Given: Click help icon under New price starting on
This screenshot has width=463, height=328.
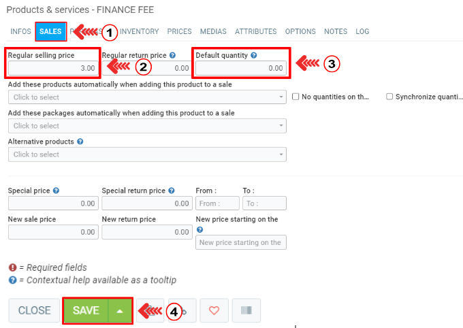Looking at the screenshot, I should click(x=199, y=229).
